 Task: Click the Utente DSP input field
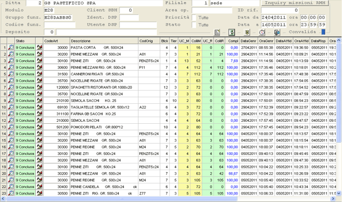coord(138,24)
